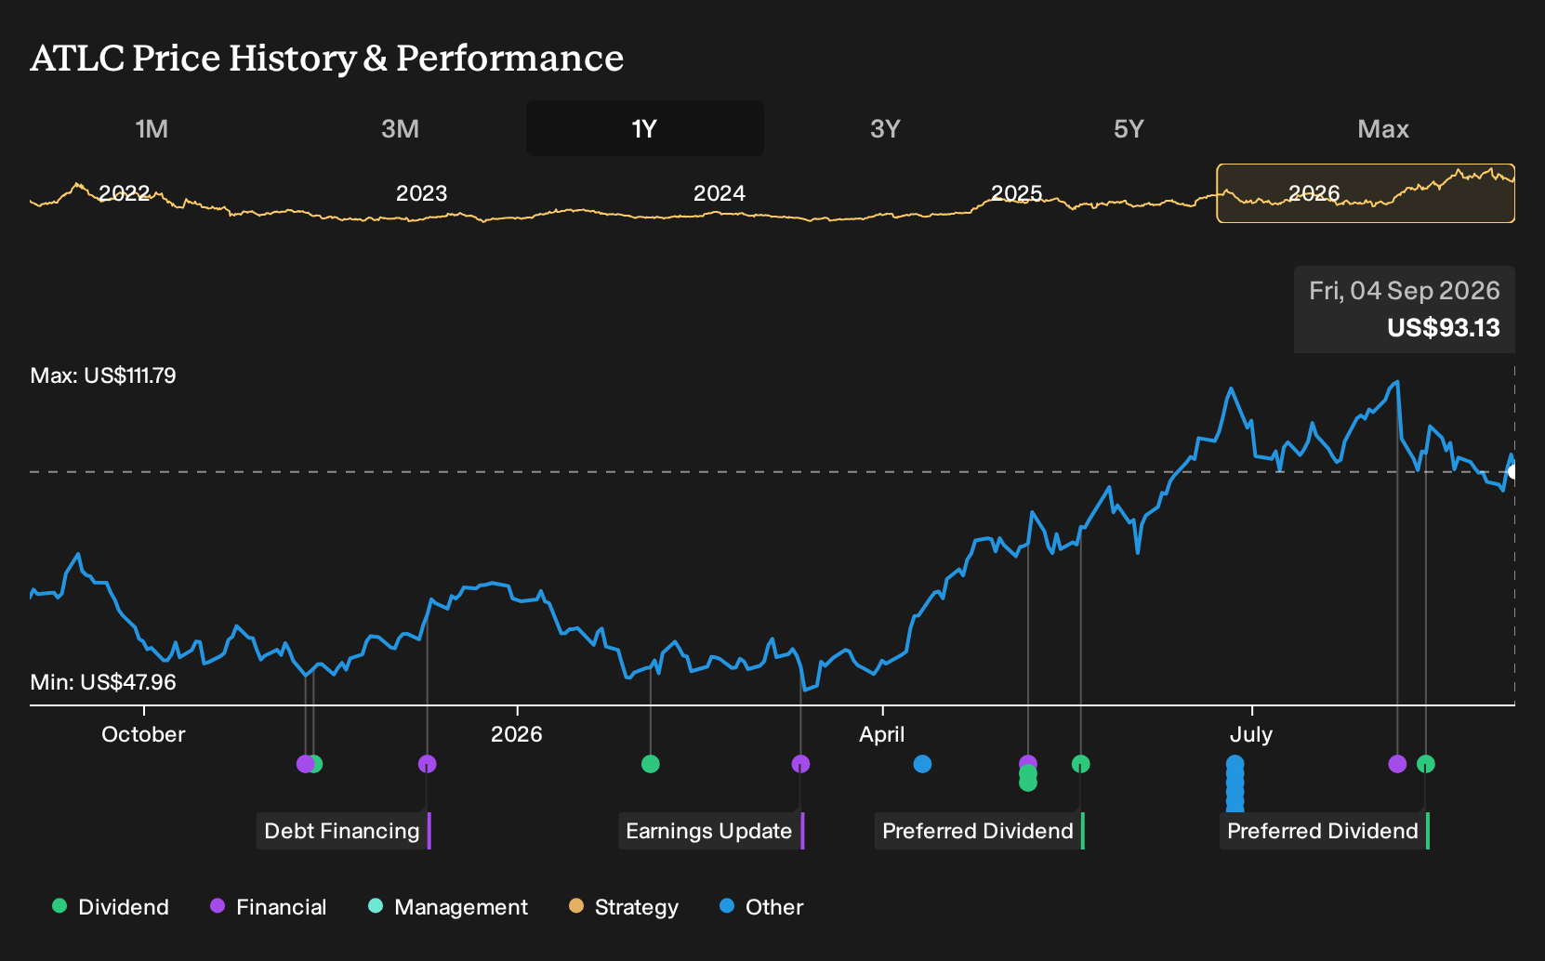Viewport: 1545px width, 961px height.
Task: Click the US$93.13 price tooltip
Action: (x=1405, y=309)
